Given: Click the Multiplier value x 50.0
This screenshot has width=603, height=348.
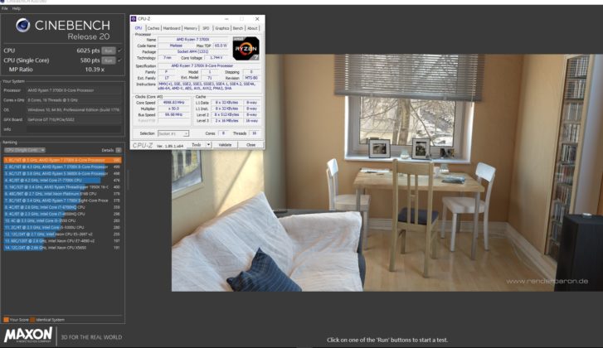Looking at the screenshot, I should [174, 109].
